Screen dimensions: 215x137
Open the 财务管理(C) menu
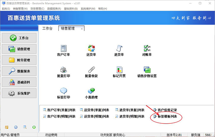click(38, 9)
